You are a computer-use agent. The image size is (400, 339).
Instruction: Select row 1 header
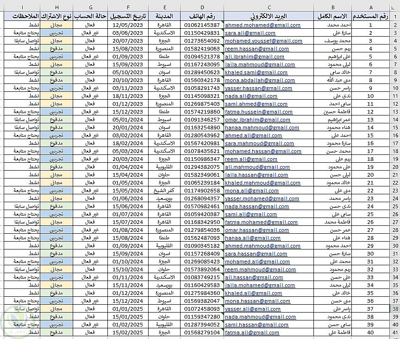[395, 17]
